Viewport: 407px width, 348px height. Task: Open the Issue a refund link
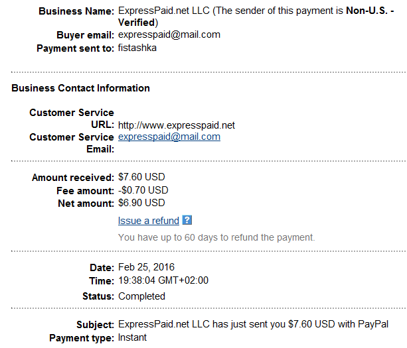point(149,221)
